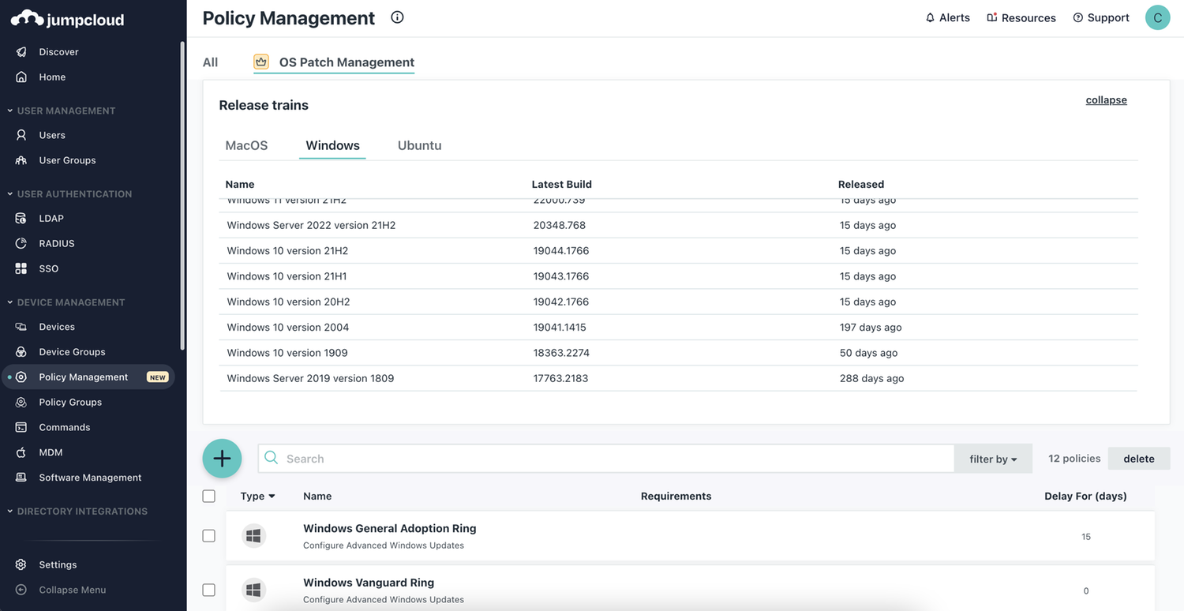Click the 288 days ago value
Viewport: 1184px width, 611px height.
point(871,378)
